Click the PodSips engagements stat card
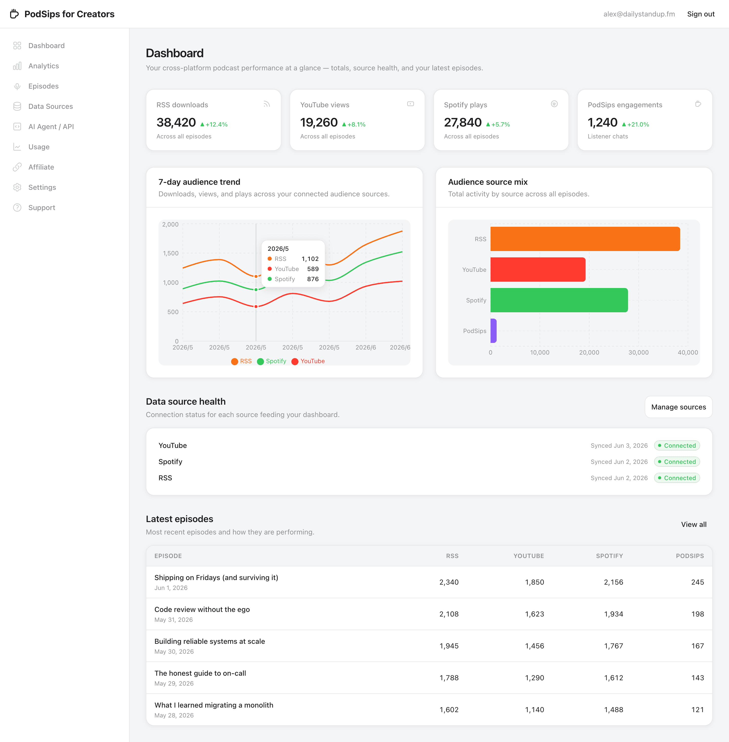 (x=644, y=120)
